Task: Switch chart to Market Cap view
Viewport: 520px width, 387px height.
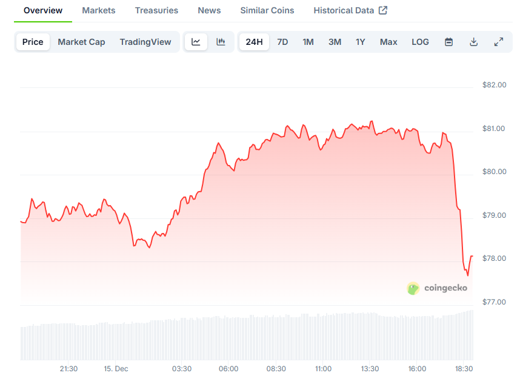Action: (81, 41)
